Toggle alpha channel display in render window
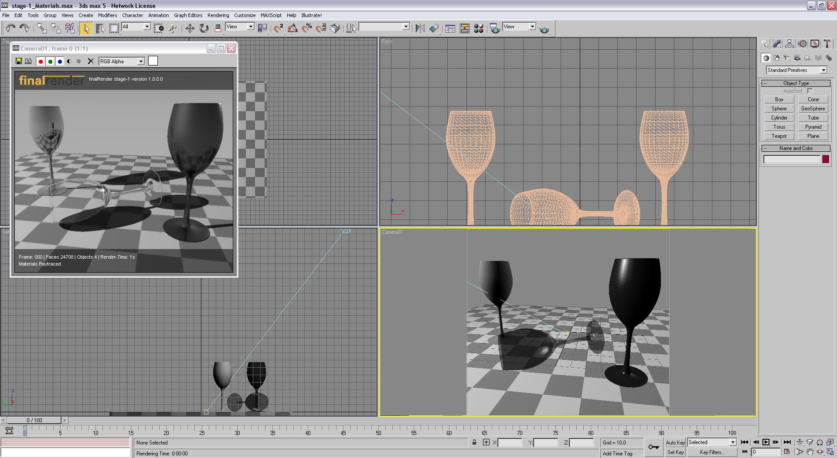Image resolution: width=837 pixels, height=458 pixels. click(69, 61)
